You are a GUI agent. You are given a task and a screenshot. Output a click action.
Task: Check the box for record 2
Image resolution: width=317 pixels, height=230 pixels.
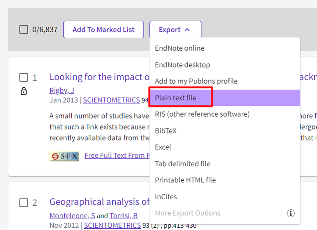[x=24, y=203]
